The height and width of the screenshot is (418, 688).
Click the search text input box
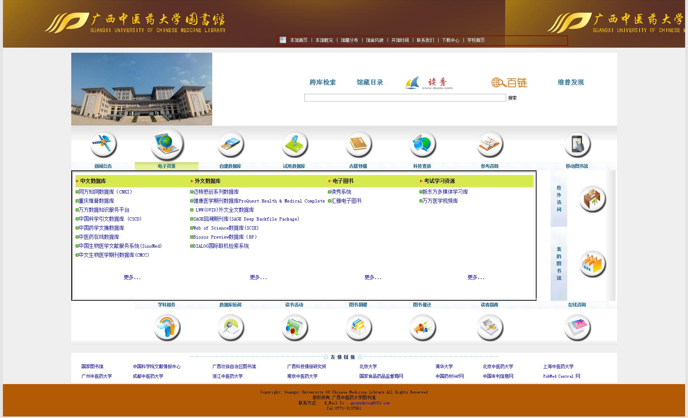405,98
